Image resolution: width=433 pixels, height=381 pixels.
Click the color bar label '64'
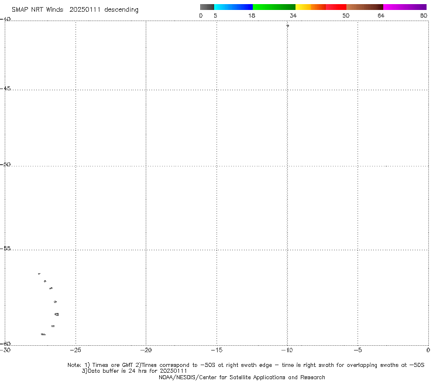381,16
